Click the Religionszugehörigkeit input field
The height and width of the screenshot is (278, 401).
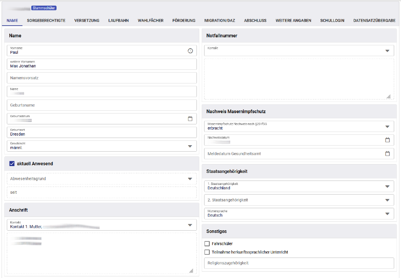299,263
